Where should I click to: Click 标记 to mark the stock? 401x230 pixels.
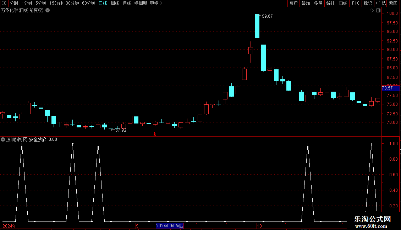coord(368,3)
